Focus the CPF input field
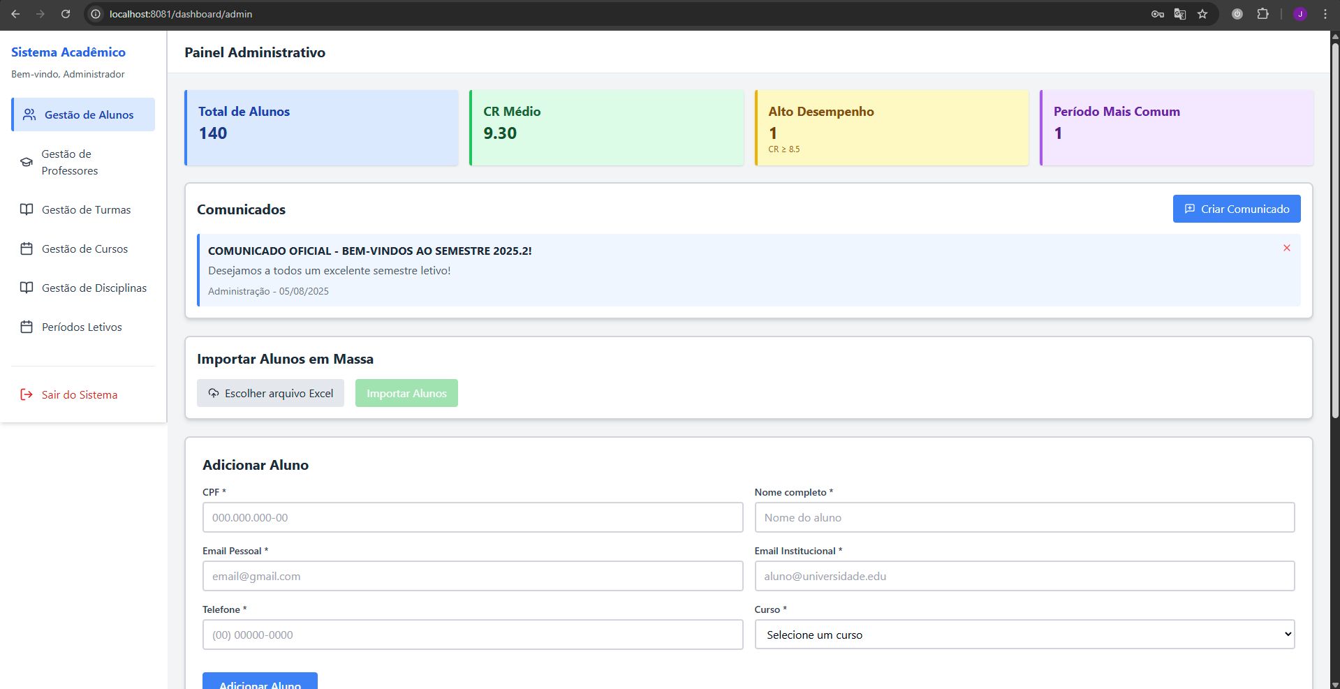 (473, 517)
